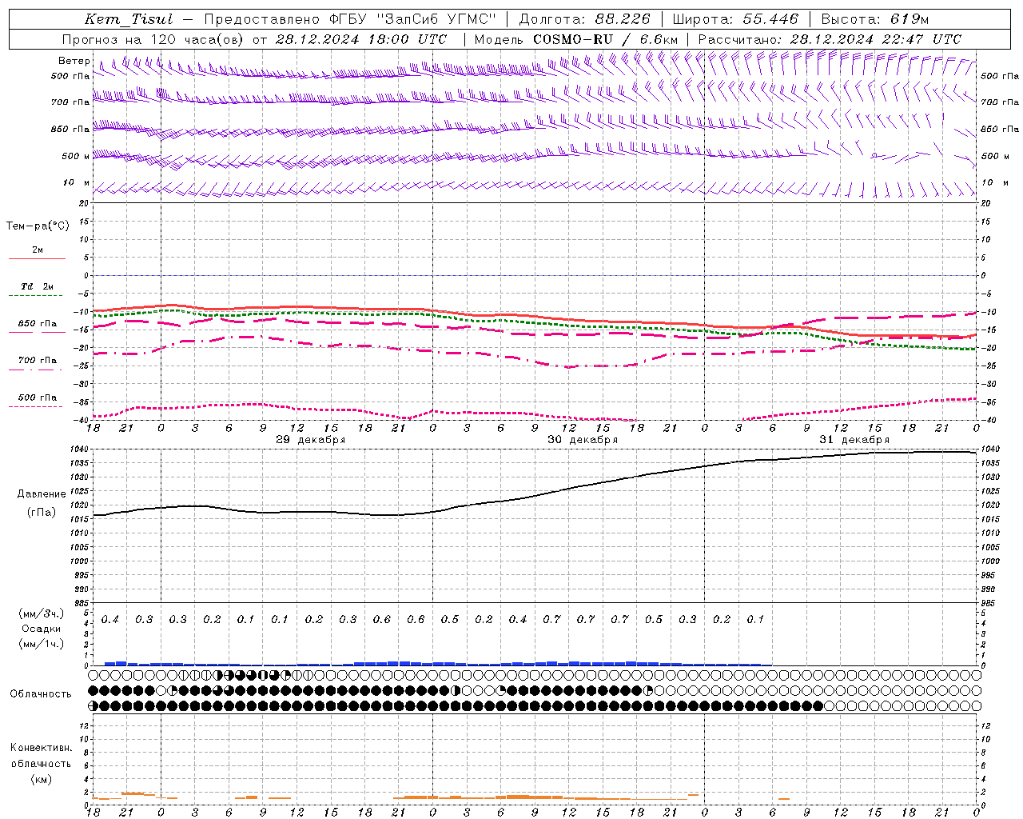Click the Тем-ра(°C) panel label
Screen dimensions: 1023x819
coord(38,226)
